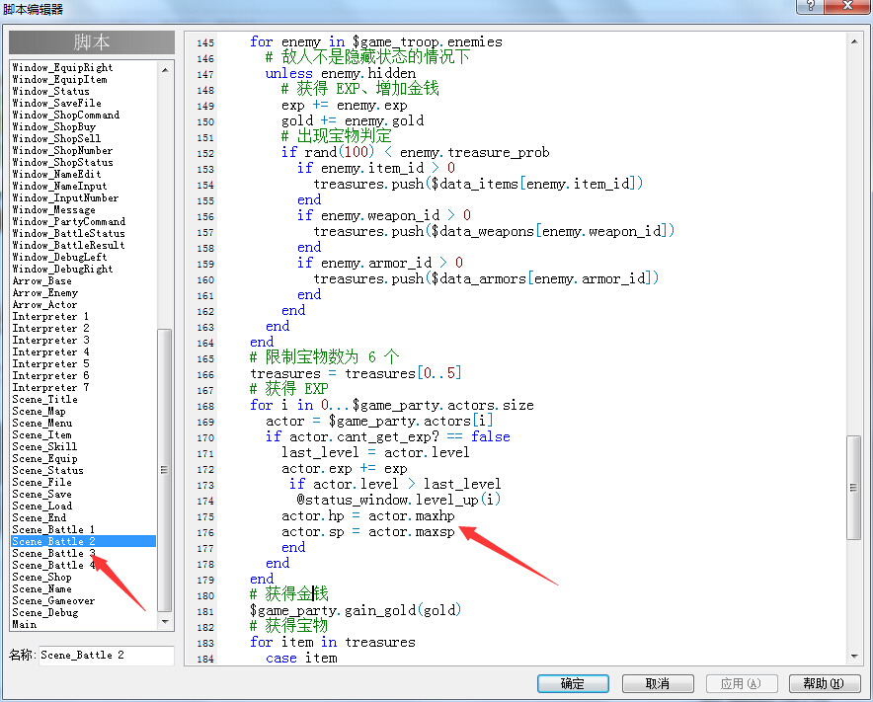Screen dimensions: 873x702
Task: Click the "$game_party.gain_gold(gold)" code line
Action: 356,611
